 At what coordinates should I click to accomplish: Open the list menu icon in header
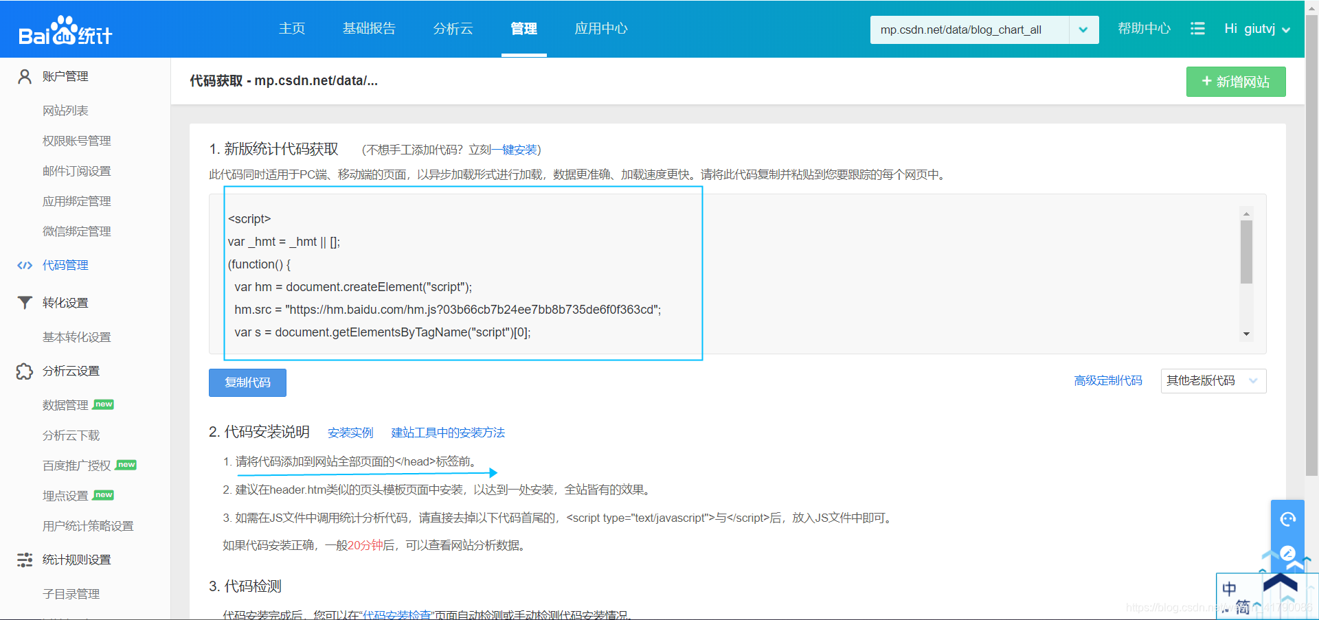(x=1197, y=29)
